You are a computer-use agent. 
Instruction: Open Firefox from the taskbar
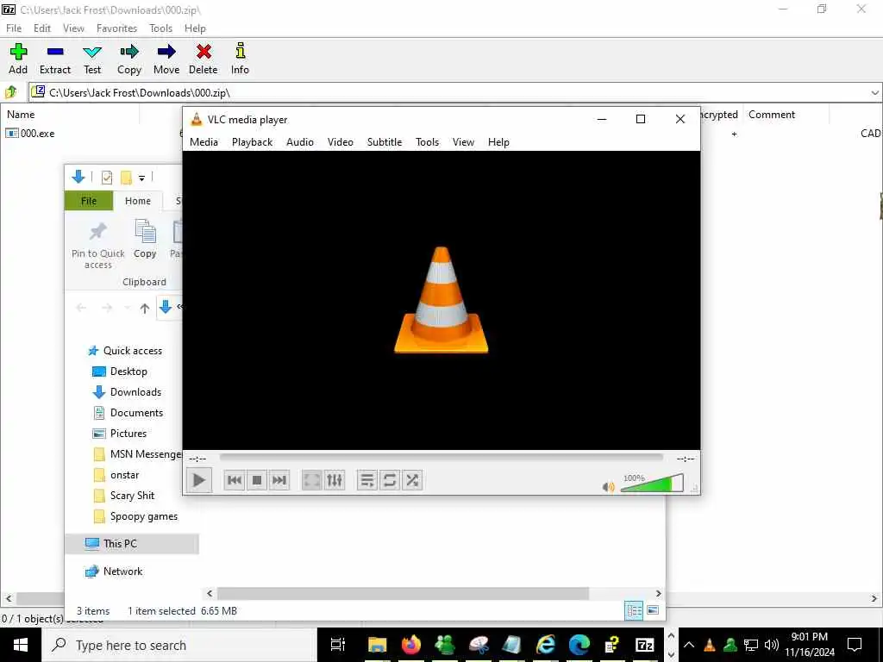(x=411, y=645)
